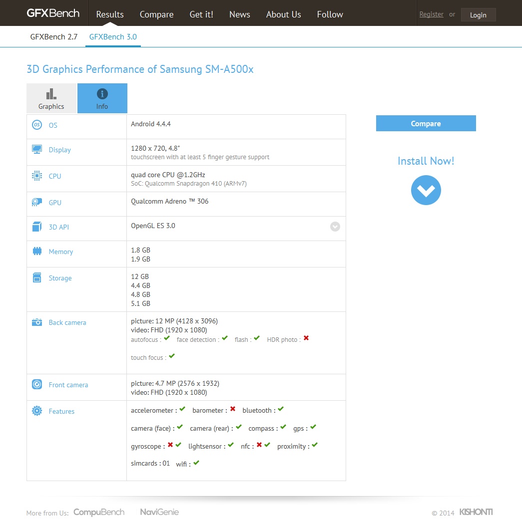
Task: Open the Compare menu item
Action: click(156, 14)
